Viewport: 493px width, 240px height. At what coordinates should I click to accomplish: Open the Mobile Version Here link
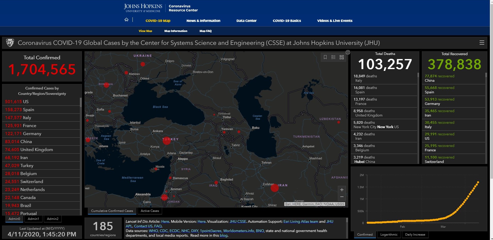point(202,221)
